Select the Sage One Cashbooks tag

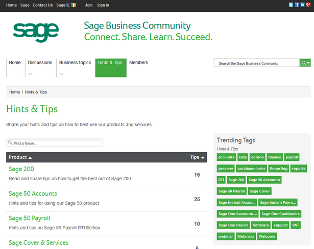tap(280, 214)
